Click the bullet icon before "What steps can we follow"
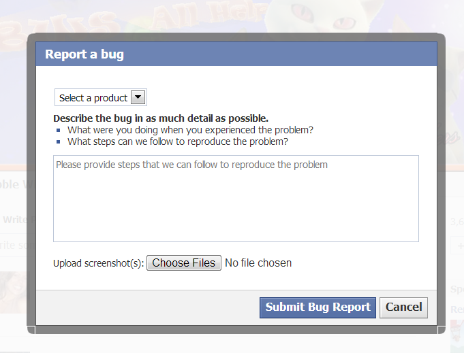This screenshot has height=353, width=464. (x=59, y=142)
